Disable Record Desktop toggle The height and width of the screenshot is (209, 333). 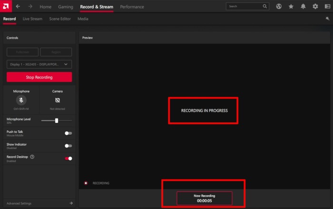[x=69, y=159]
